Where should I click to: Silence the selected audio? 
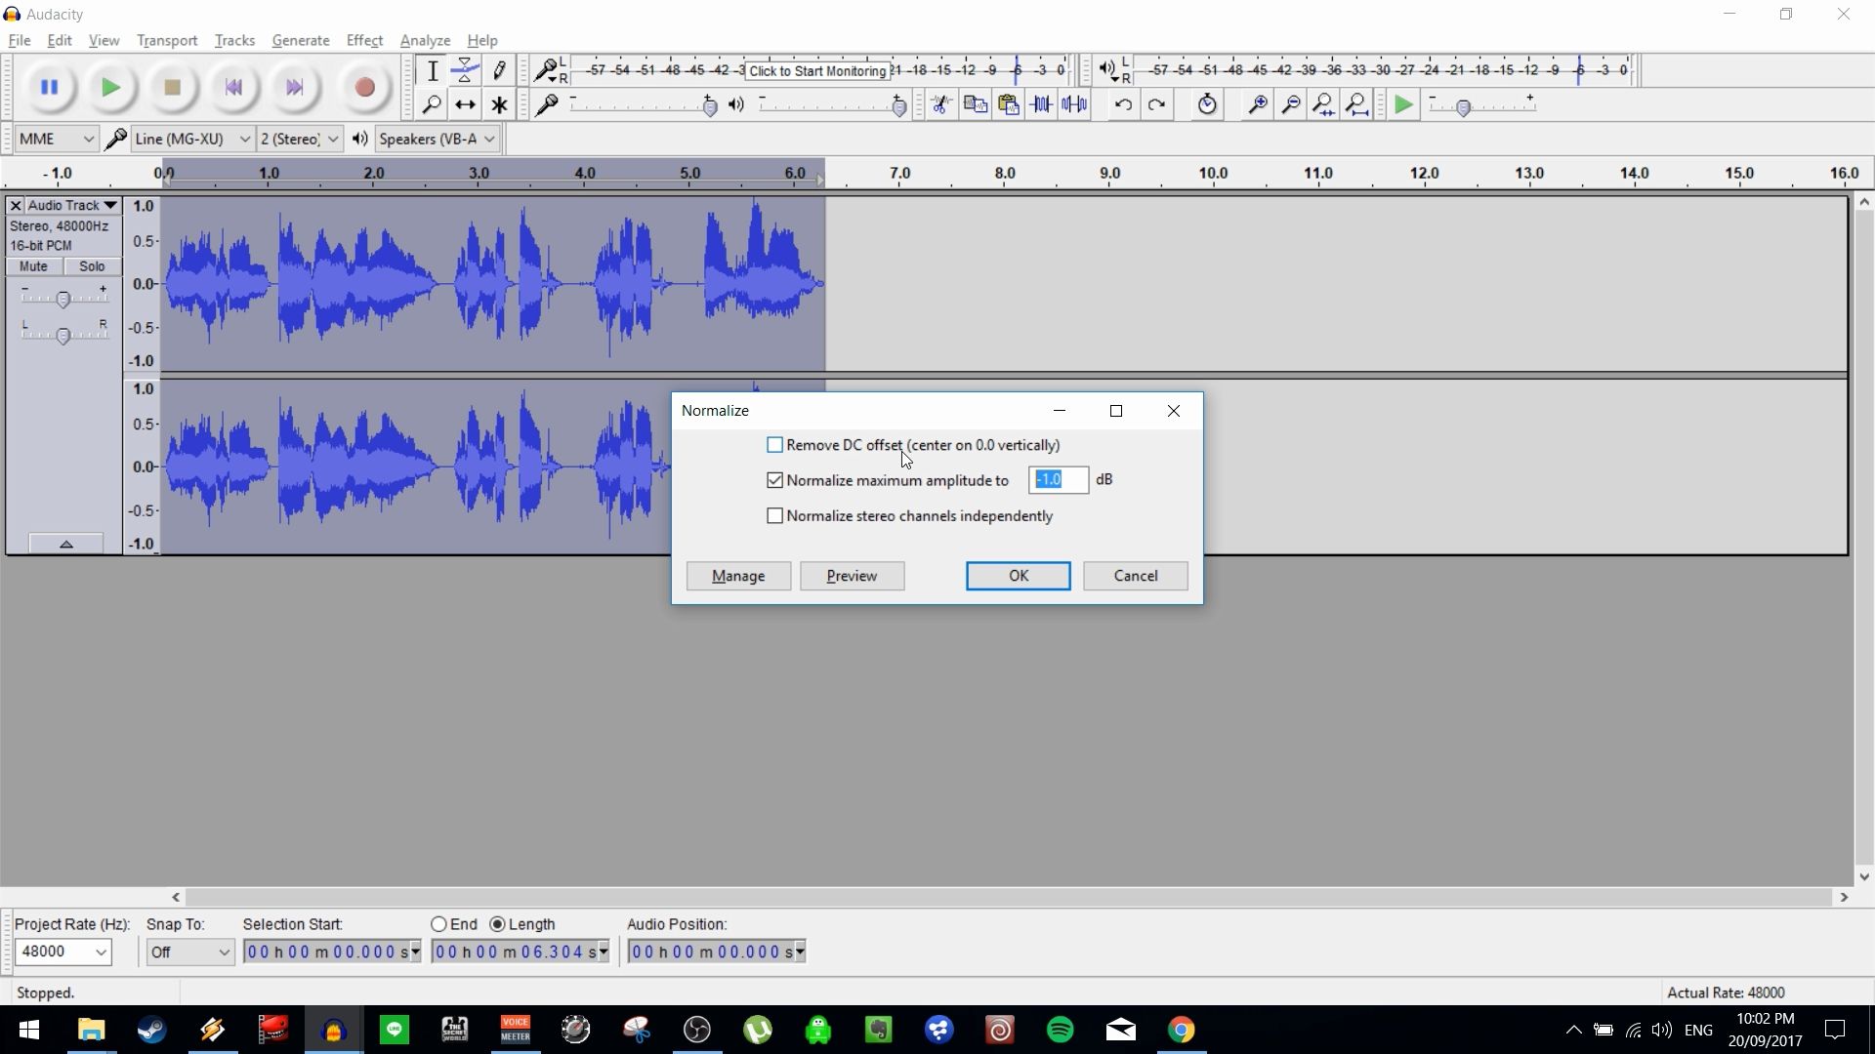point(1074,104)
